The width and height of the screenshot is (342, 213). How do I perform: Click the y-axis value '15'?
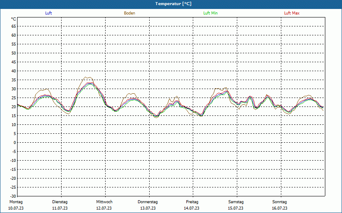[x=14, y=115]
